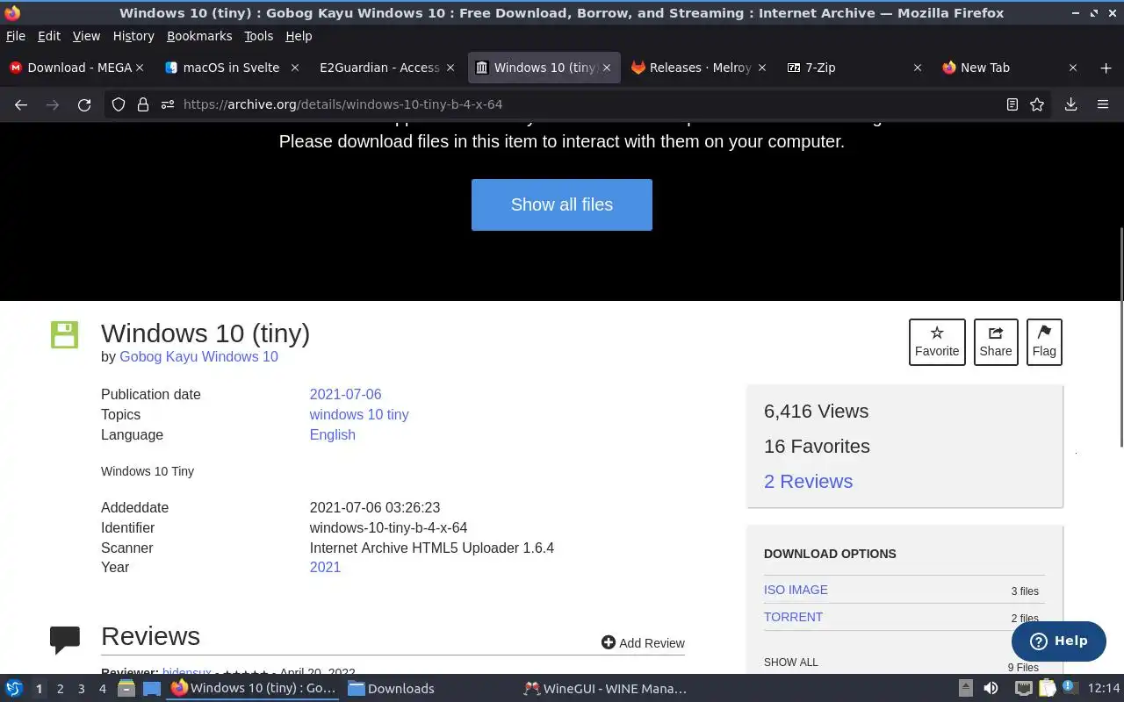Click the clipboard tray icon
The height and width of the screenshot is (702, 1124).
point(1047,689)
